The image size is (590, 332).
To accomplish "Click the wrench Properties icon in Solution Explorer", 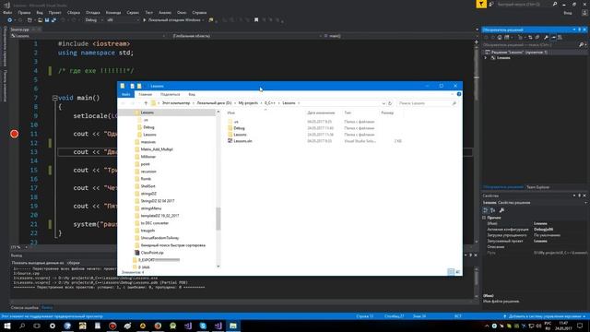I will coord(546,37).
